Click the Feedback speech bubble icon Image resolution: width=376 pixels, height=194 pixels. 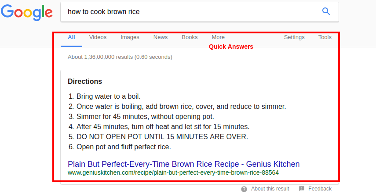(x=302, y=189)
